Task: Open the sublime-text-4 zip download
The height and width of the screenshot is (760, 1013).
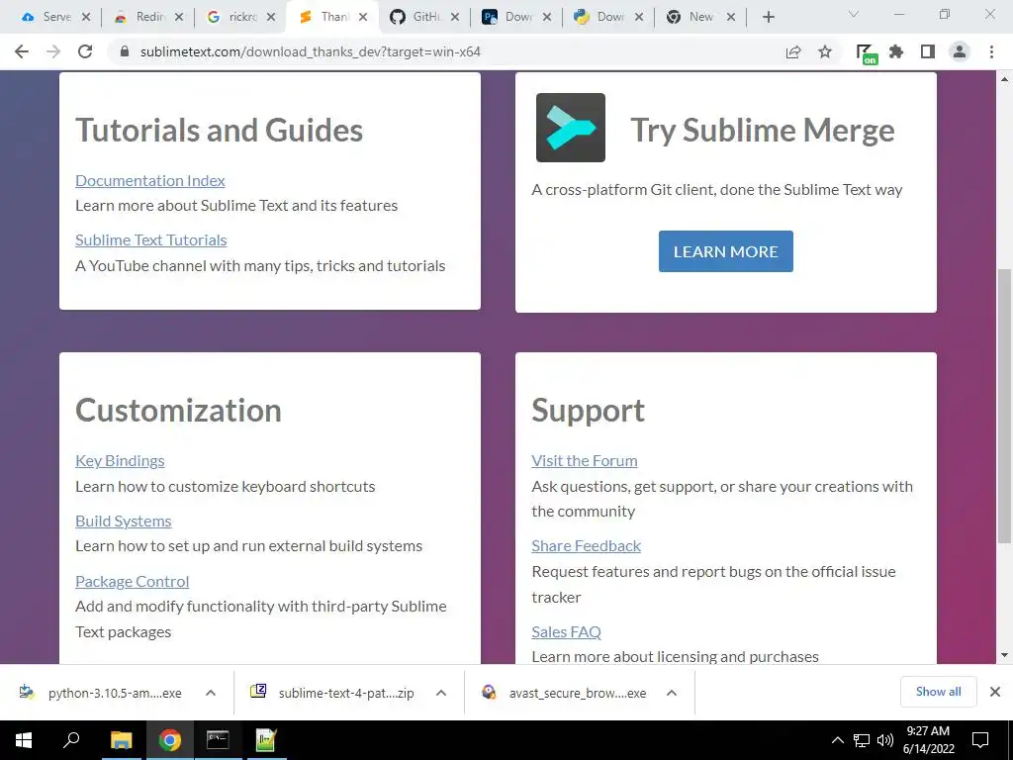Action: click(332, 693)
